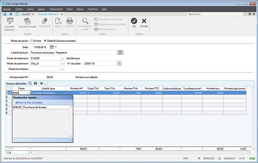Check row 5 checkbox in grid
258x163 pixels.
tap(10, 109)
